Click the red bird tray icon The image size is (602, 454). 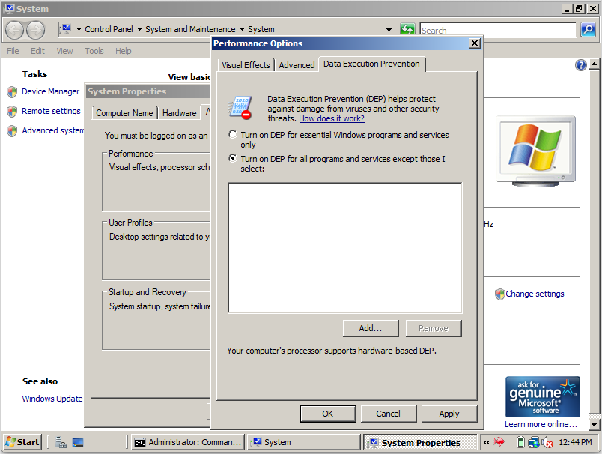[x=499, y=442]
